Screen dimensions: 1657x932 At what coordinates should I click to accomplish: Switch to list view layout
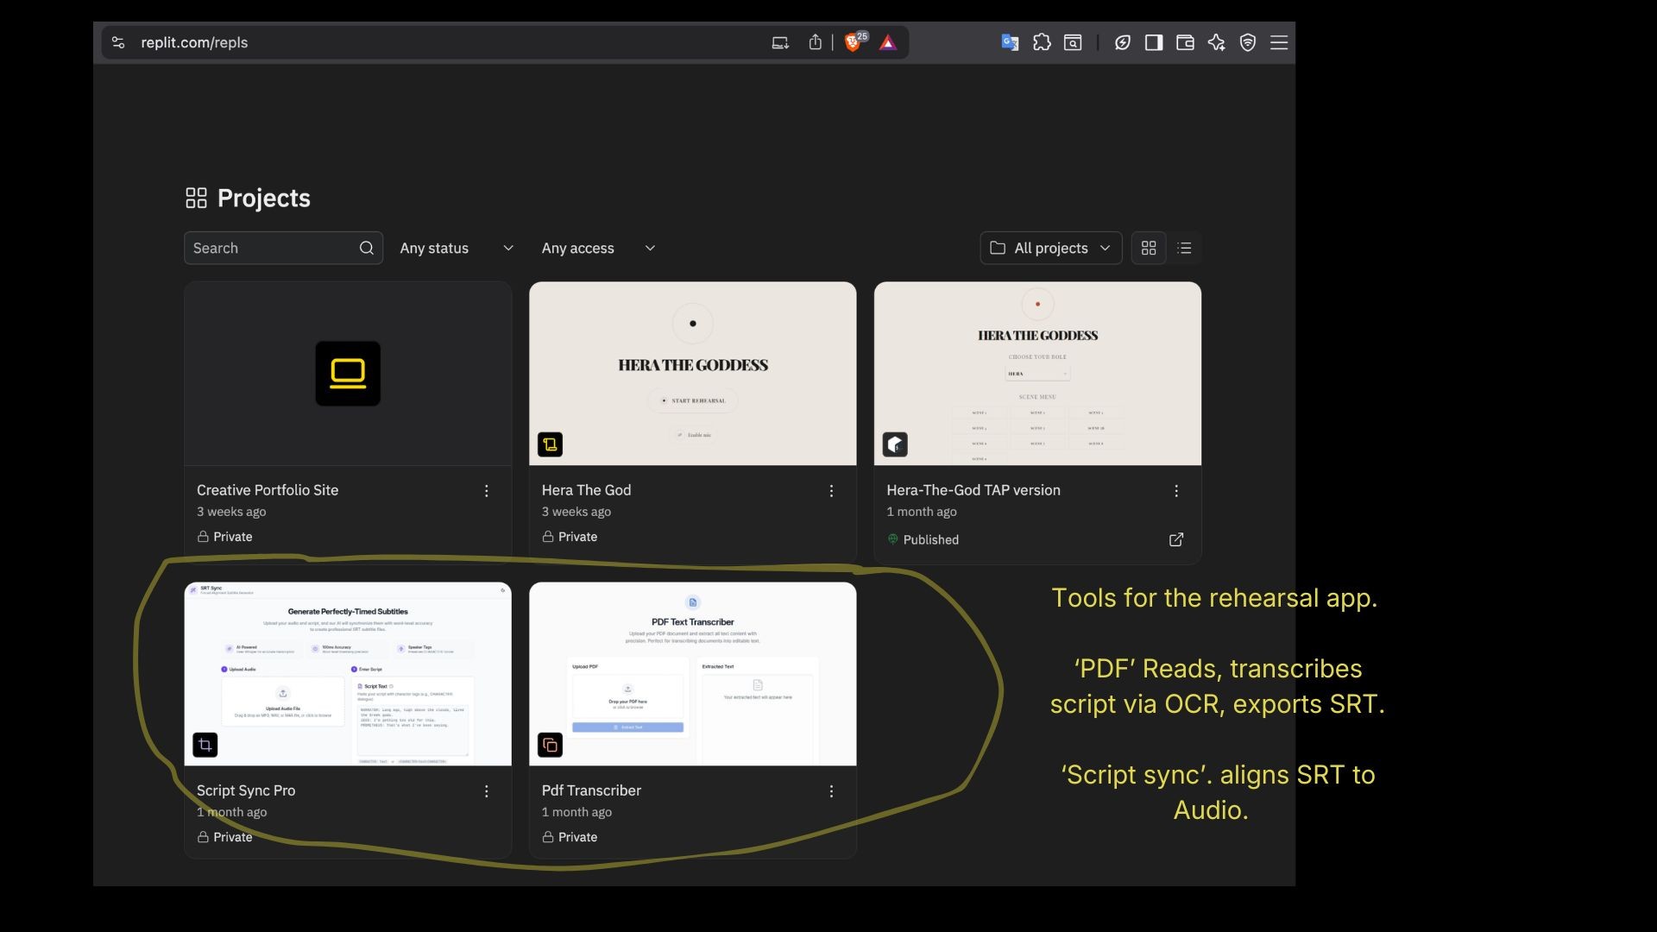[1184, 249]
